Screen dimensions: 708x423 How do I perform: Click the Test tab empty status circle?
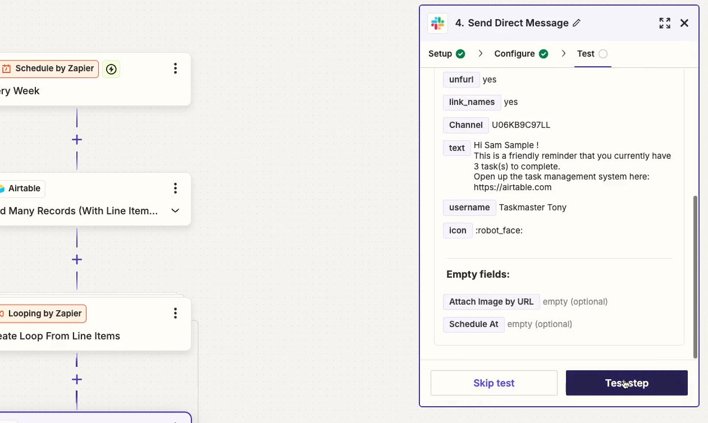[x=603, y=54]
